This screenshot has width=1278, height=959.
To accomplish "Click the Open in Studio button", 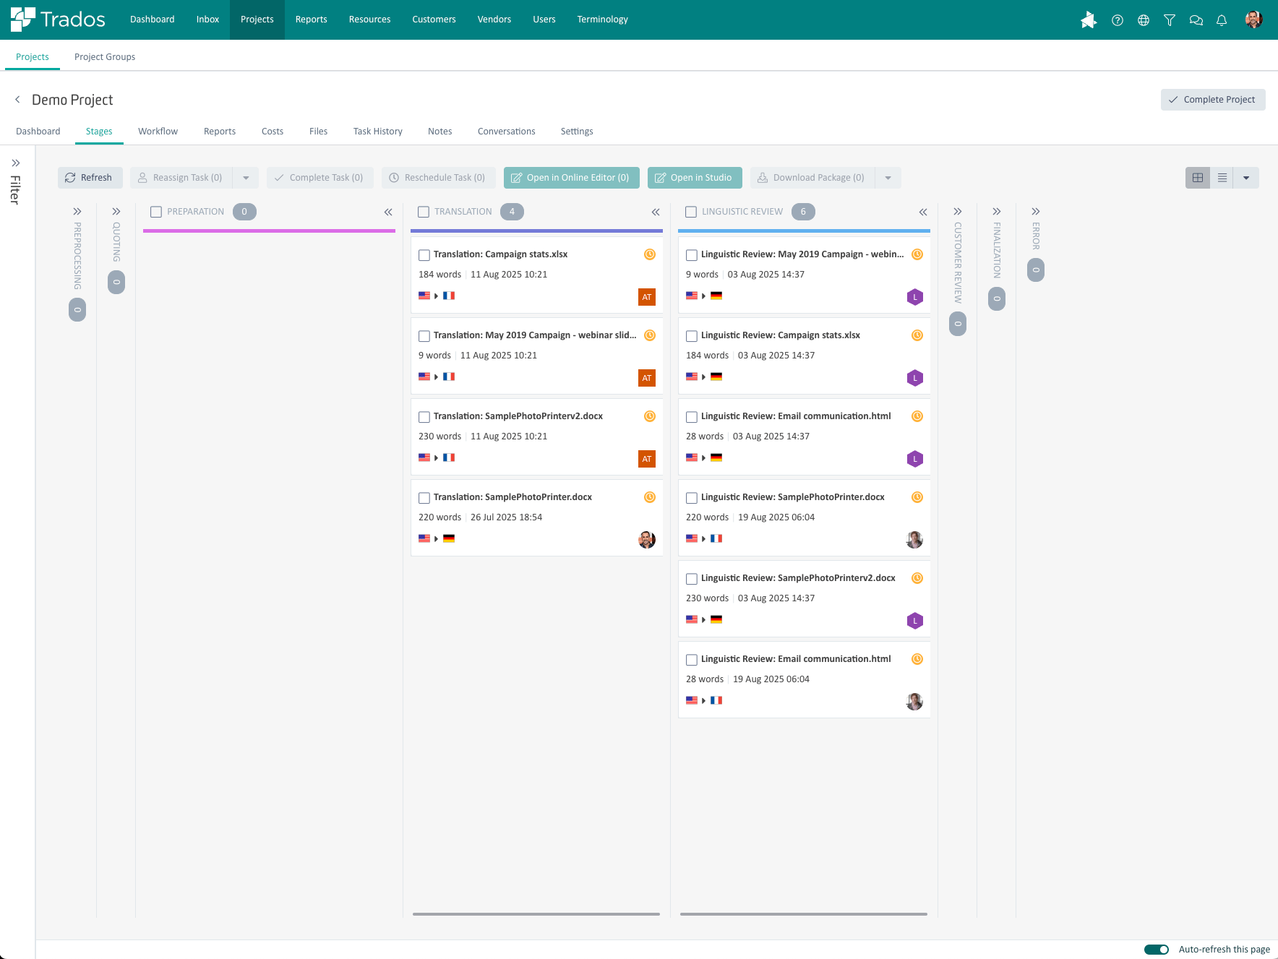I will click(693, 178).
